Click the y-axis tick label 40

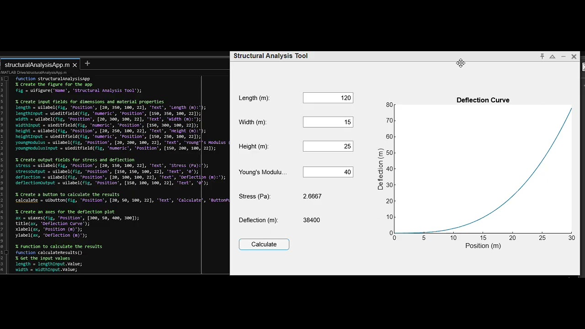[389, 169]
